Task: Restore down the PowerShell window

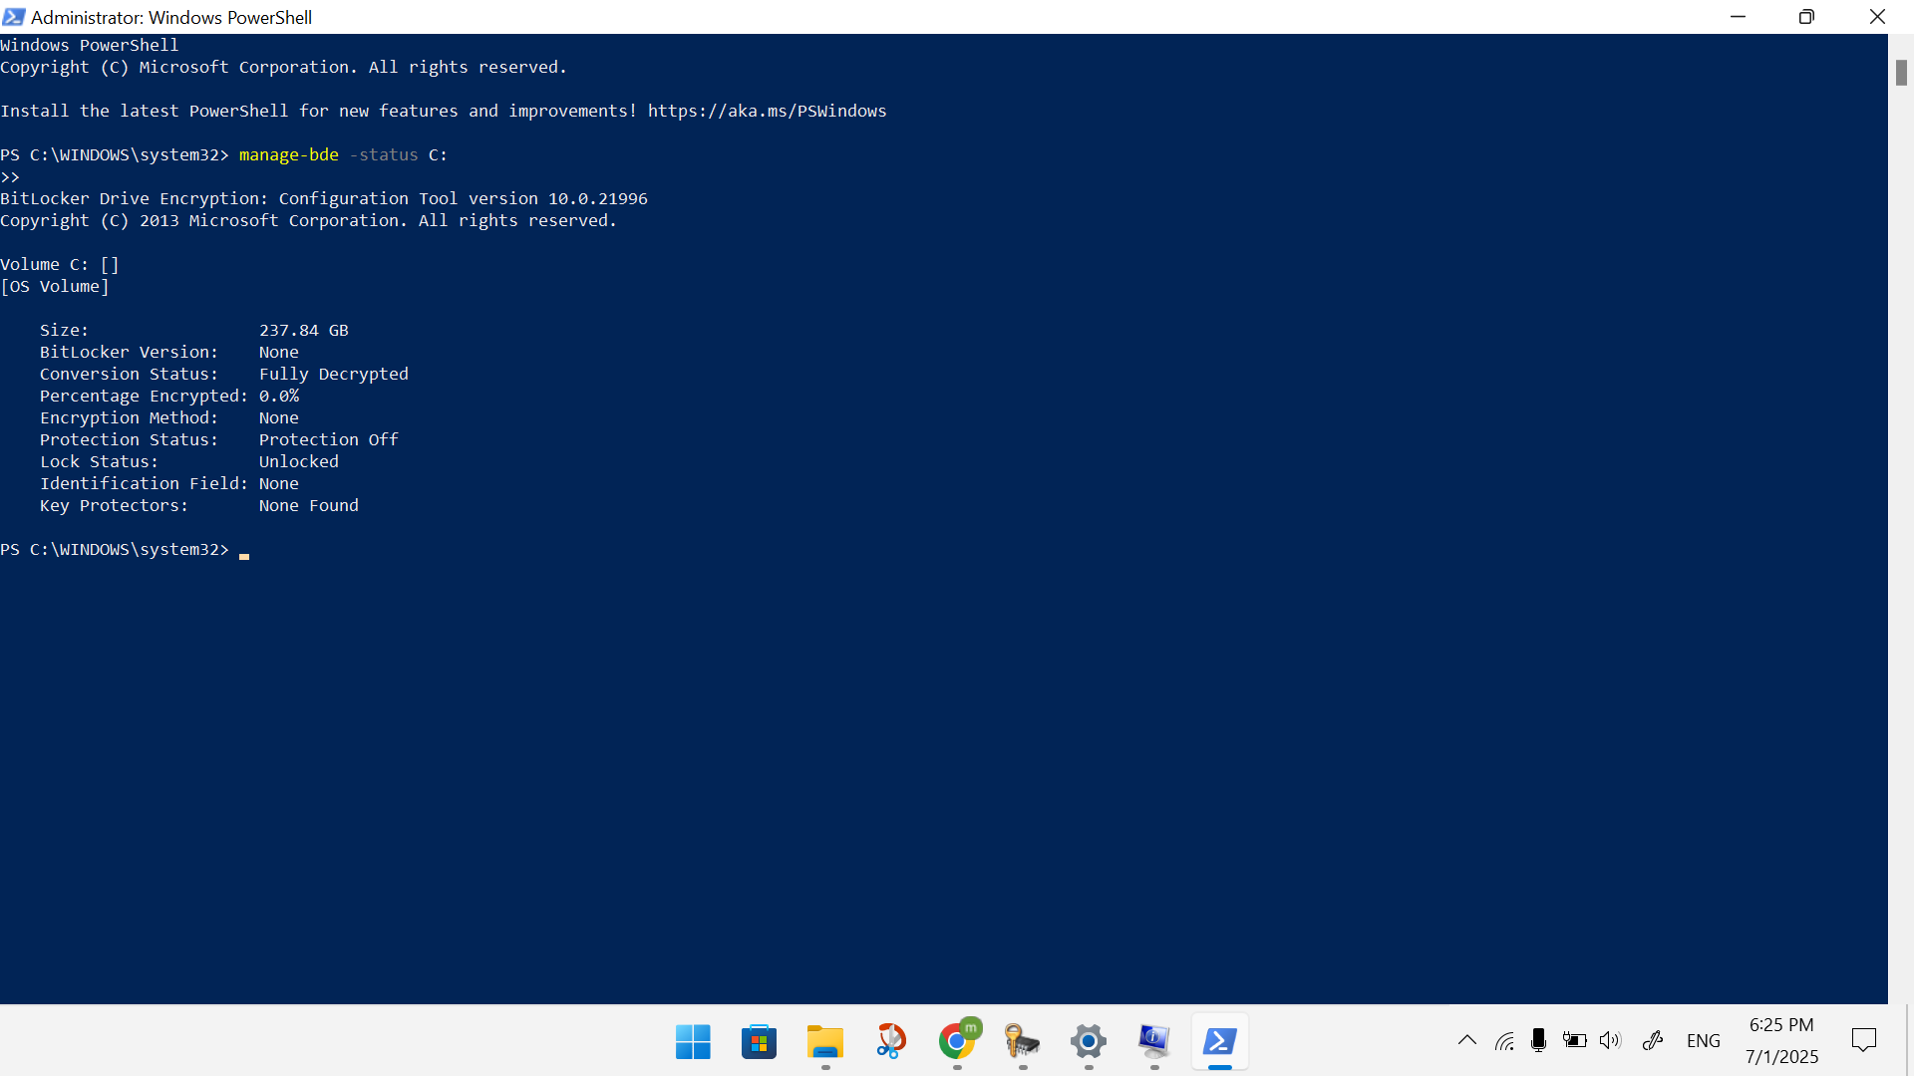Action: [x=1806, y=17]
